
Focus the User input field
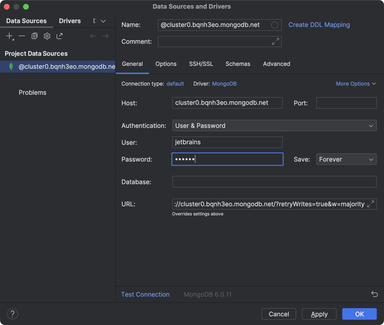227,142
